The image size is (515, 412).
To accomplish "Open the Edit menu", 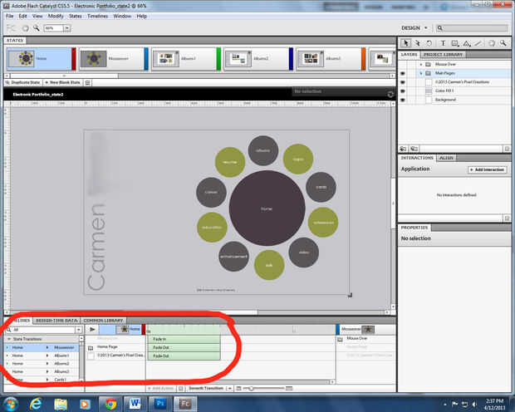I will point(22,16).
